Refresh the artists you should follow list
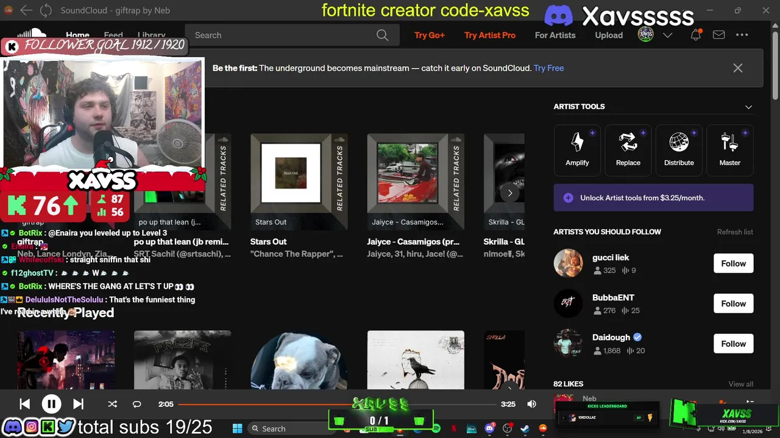The width and height of the screenshot is (780, 438). (x=735, y=232)
